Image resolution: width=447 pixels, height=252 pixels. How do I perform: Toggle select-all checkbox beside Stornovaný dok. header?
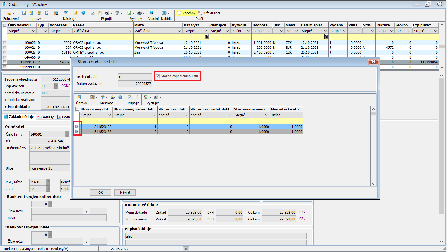77,109
